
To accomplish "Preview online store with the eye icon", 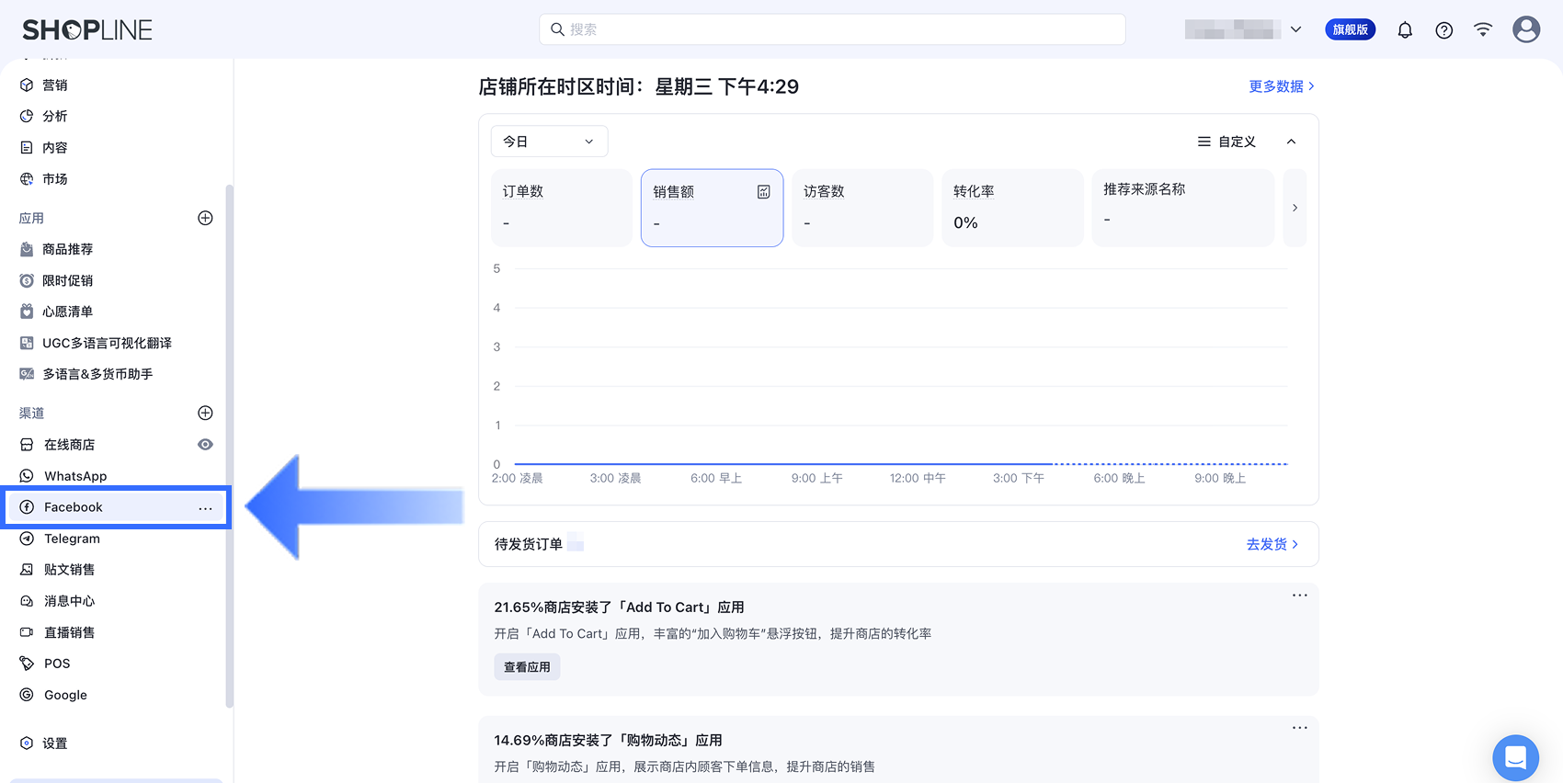I will [205, 445].
